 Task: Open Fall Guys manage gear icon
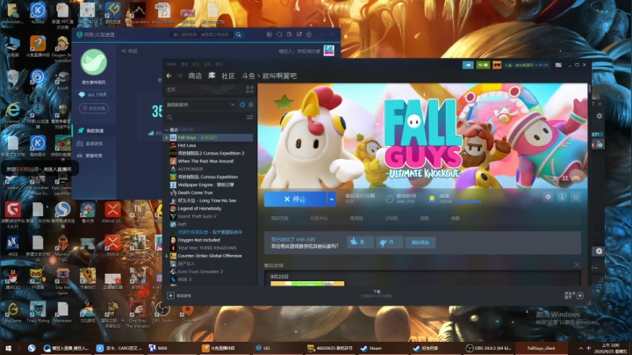pyautogui.click(x=548, y=197)
